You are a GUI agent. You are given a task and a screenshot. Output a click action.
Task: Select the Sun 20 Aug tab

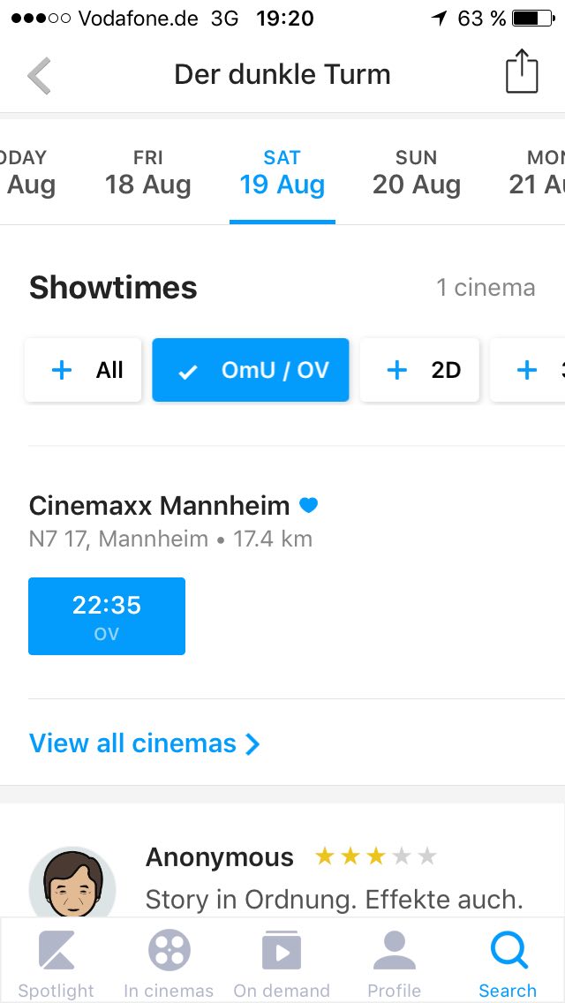click(x=417, y=173)
